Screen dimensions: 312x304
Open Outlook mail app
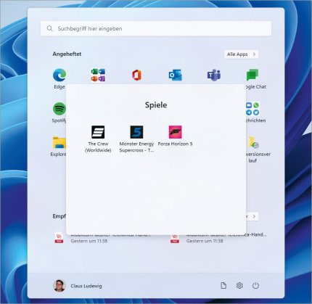click(x=176, y=75)
